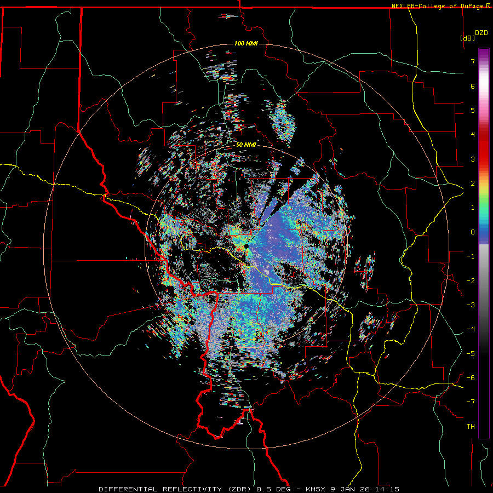The width and height of the screenshot is (493, 493).
Task: Click the "-6" tick on the color scale
Action: [x=471, y=377]
